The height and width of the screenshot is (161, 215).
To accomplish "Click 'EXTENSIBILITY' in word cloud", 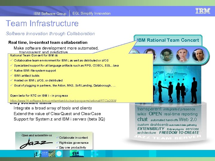I will 151,129.
